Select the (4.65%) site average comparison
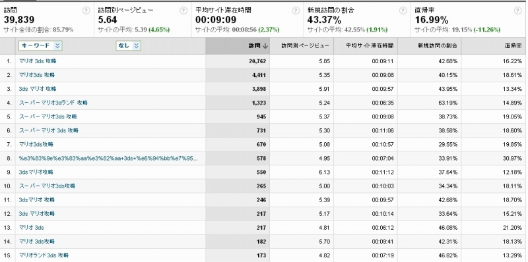 (x=159, y=30)
